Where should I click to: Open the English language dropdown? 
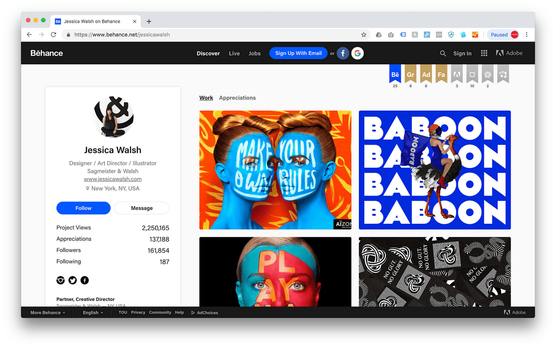click(93, 313)
